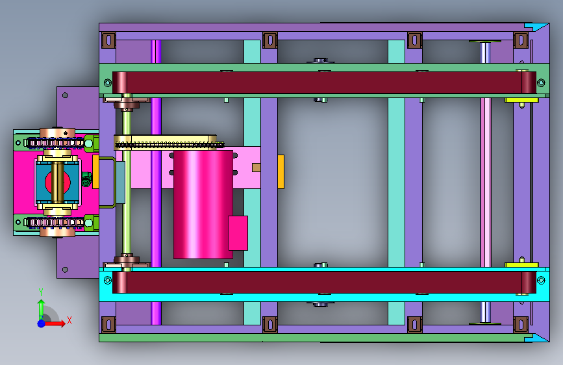The height and width of the screenshot is (365, 563).
Task: Select the upper roller chain on the left assembly
Action: (56, 143)
